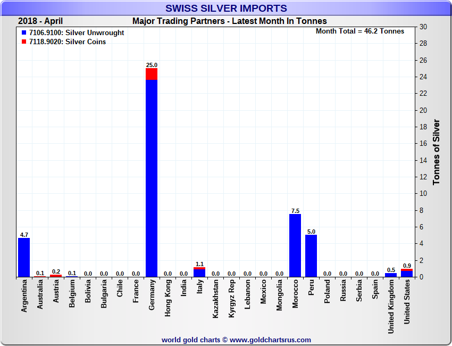Click the blue Germany bar
This screenshot has width=452, height=346.
[x=152, y=178]
